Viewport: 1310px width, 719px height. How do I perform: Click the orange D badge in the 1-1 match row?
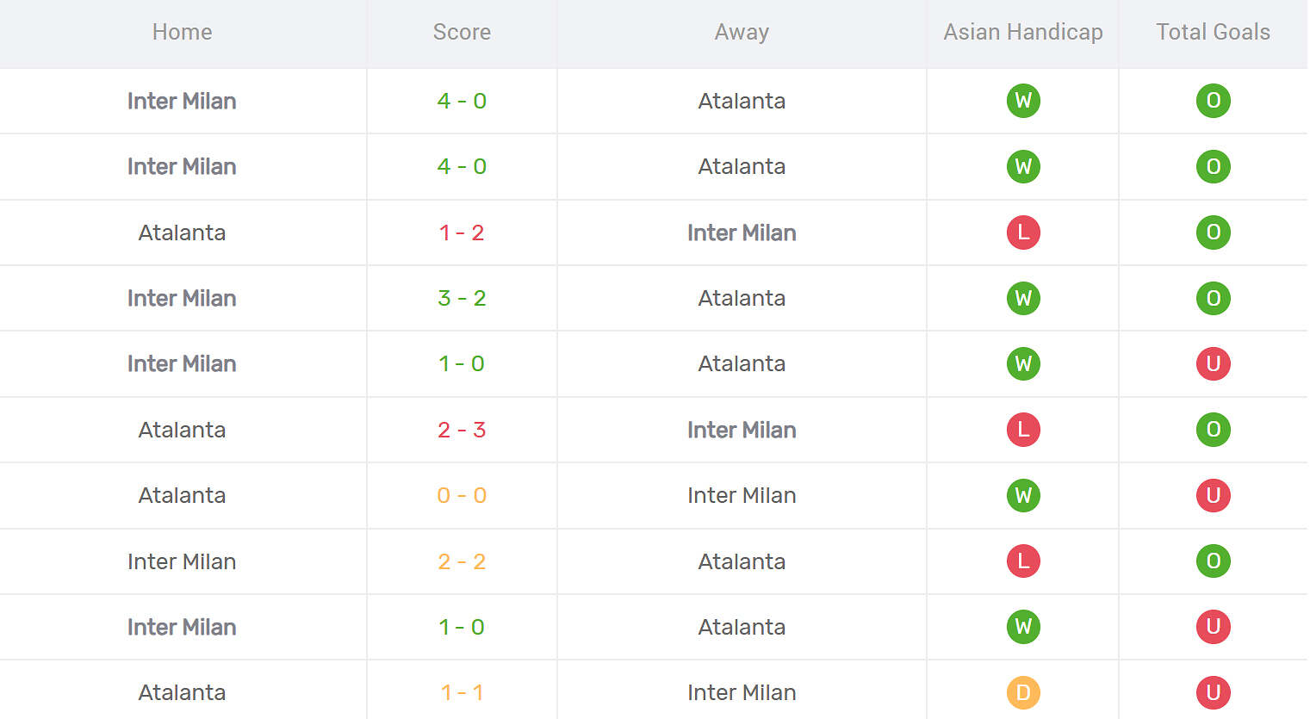pos(1023,692)
